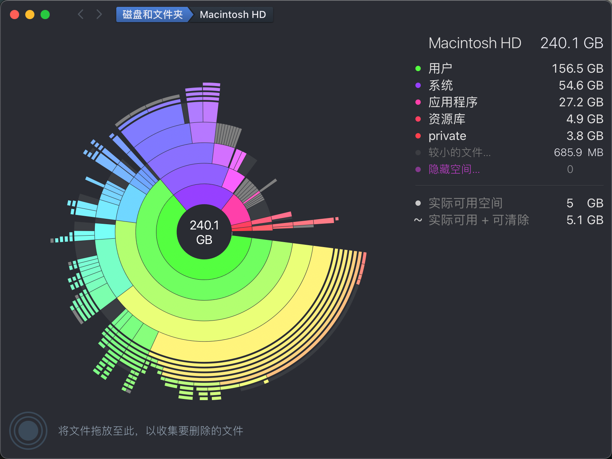Click the green dot beside 用户
Viewport: 612px width, 459px height.
coord(418,68)
